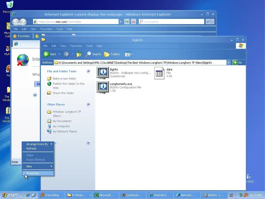Switch to BGInfo taskbar button

[x=214, y=195]
